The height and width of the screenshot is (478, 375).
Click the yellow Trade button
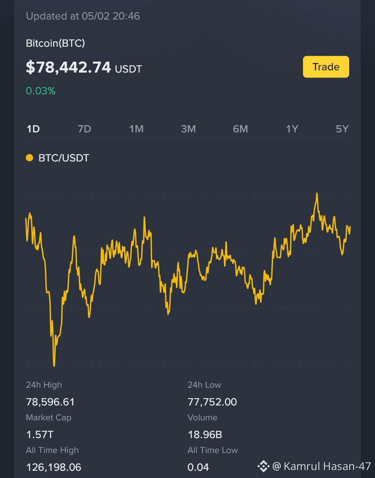pos(326,67)
